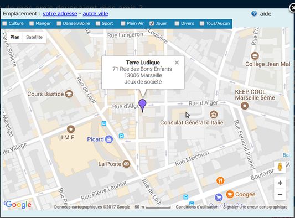Uncheck the Jouer filter
This screenshot has height=218, width=295.
coord(152,23)
